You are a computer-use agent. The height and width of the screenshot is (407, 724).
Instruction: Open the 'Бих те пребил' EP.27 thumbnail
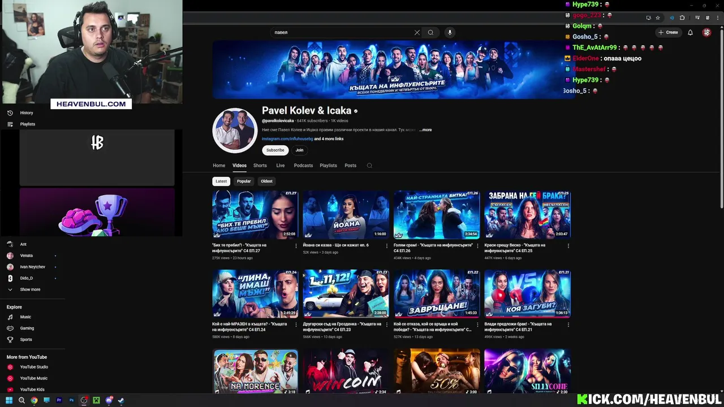click(255, 214)
